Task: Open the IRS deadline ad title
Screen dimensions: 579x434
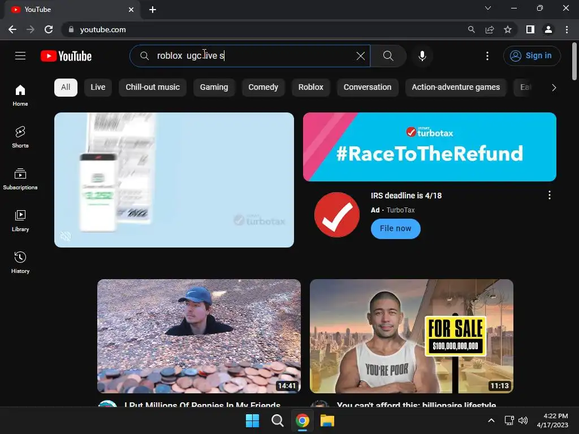Action: tap(406, 196)
